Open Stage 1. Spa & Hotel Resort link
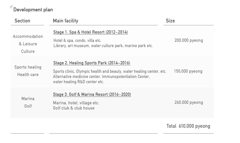Screen dimensions: 240x143 point(90,32)
